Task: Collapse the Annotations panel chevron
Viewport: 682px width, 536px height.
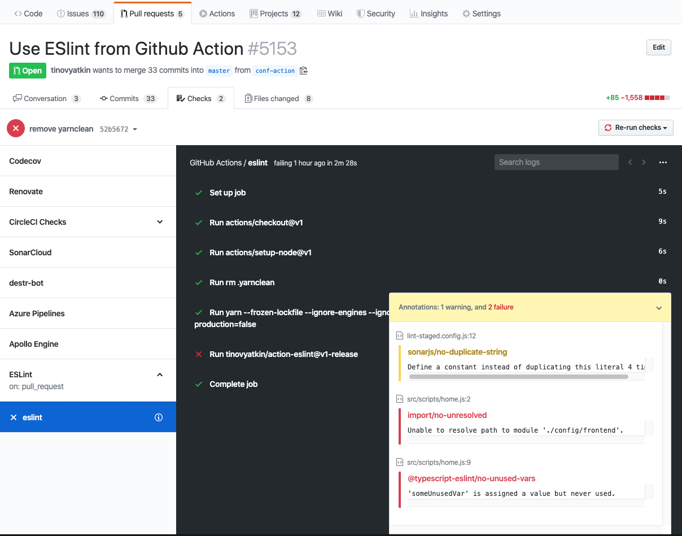Action: coord(658,308)
